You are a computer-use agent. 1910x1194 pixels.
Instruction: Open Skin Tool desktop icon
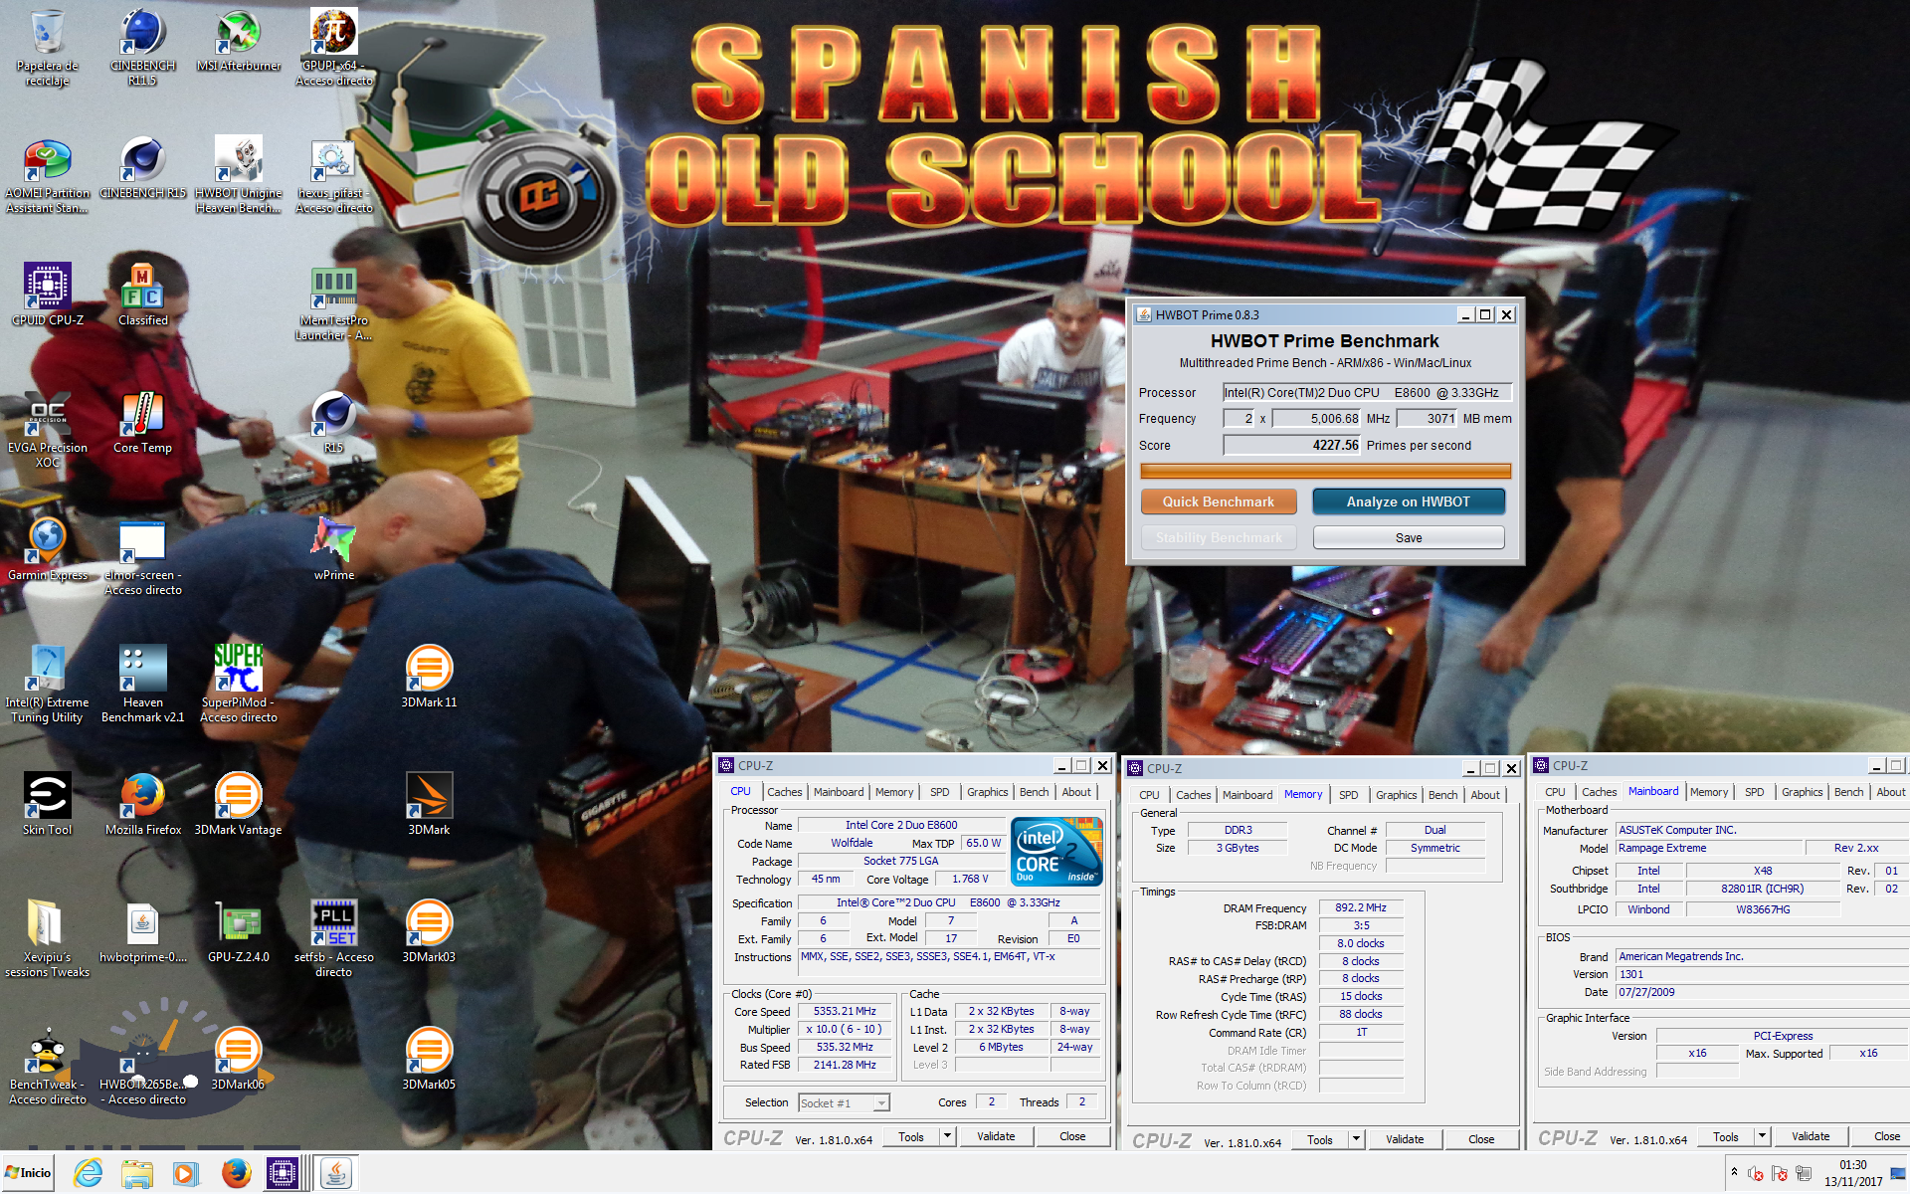click(x=47, y=805)
